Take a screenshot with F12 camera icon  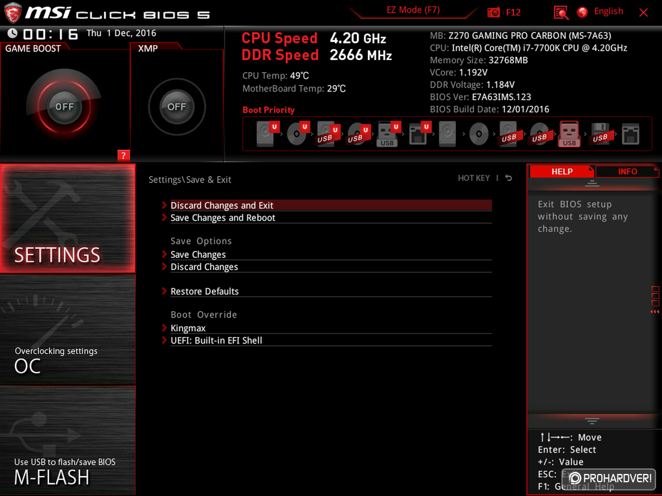[x=494, y=12]
